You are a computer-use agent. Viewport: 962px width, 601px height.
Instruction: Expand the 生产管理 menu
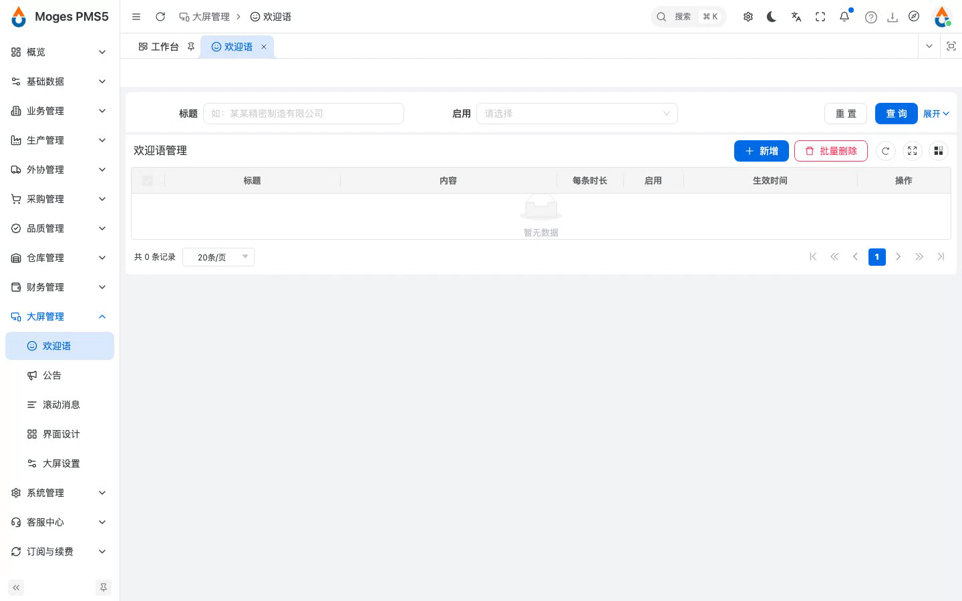60,140
